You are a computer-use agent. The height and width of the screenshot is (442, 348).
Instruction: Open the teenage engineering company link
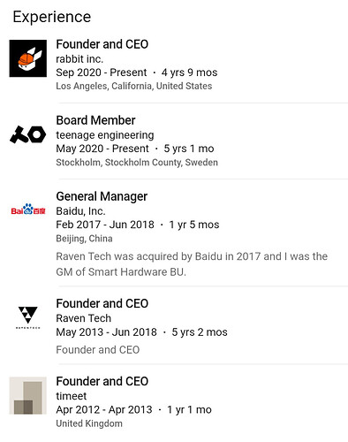105,135
